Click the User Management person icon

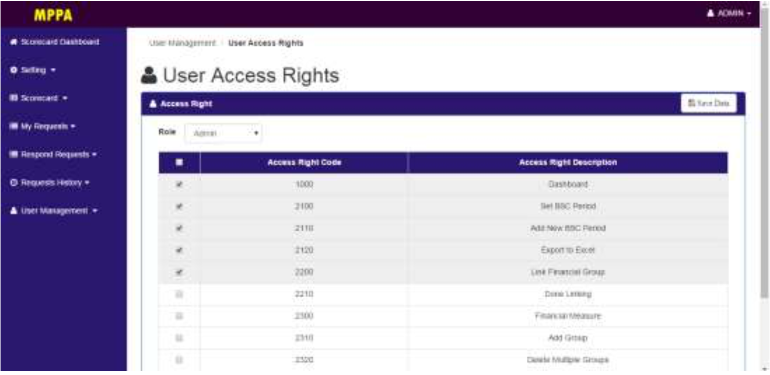click(x=14, y=211)
